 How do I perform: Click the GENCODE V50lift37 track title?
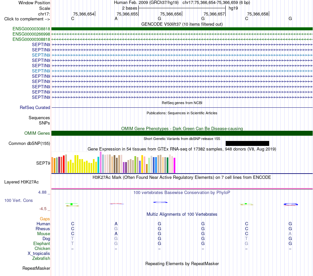point(182,24)
